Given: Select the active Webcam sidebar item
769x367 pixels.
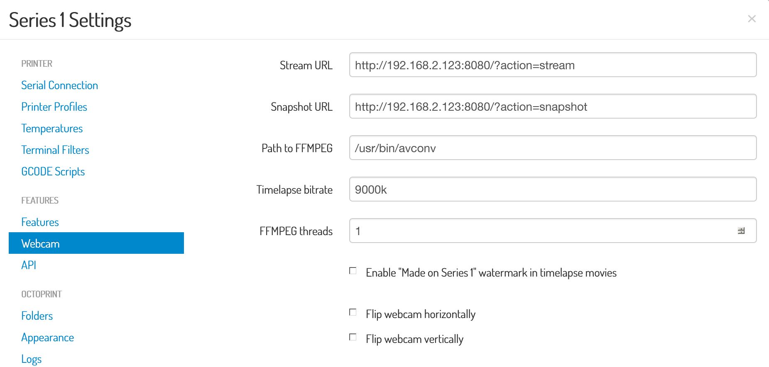Looking at the screenshot, I should 96,243.
